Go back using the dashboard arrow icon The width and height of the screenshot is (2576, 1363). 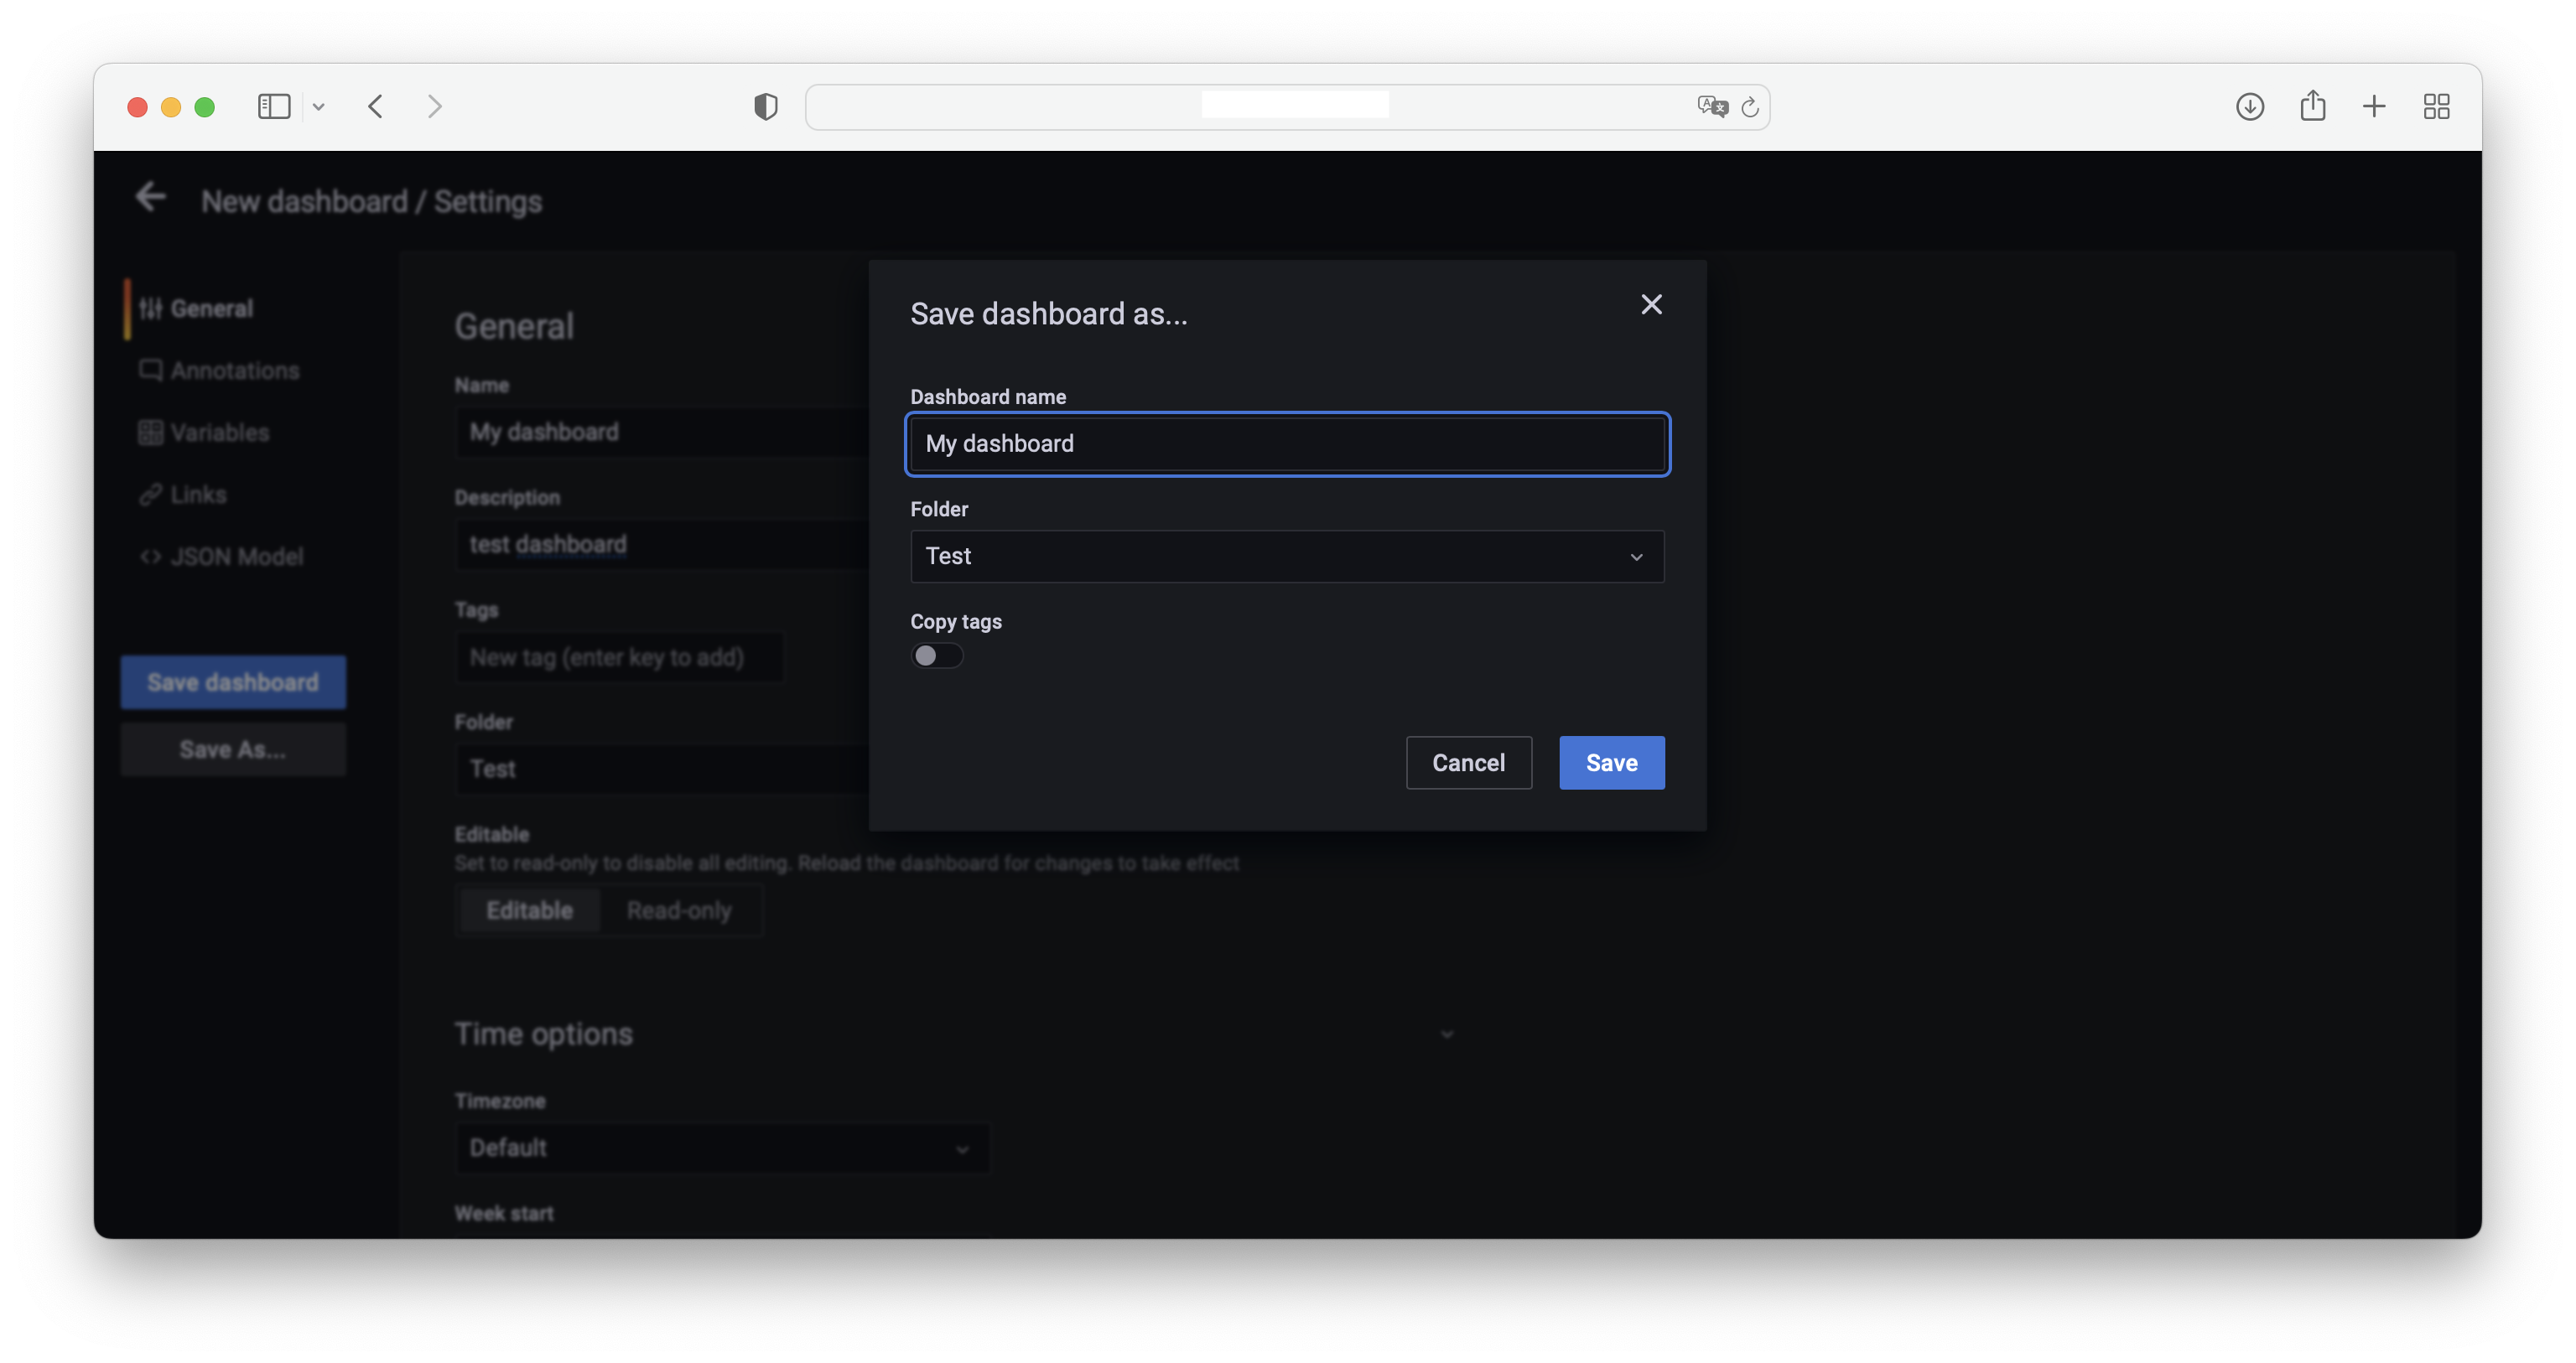pos(150,197)
